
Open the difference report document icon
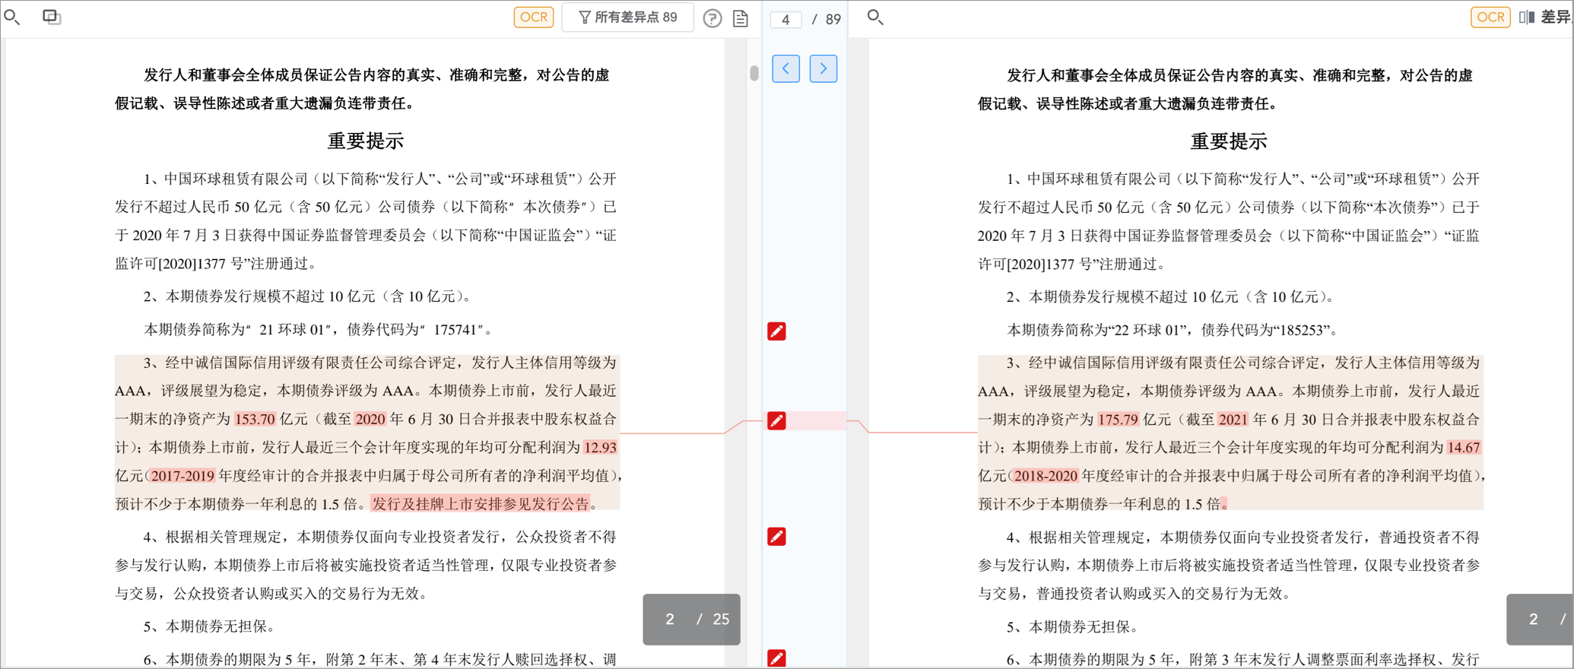coord(741,18)
